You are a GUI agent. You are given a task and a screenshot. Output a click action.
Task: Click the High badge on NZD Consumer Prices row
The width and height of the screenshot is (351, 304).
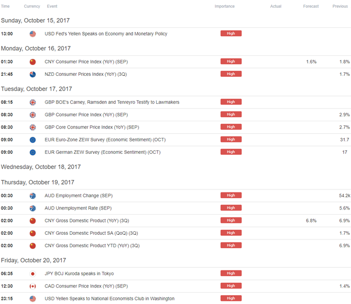click(x=231, y=74)
